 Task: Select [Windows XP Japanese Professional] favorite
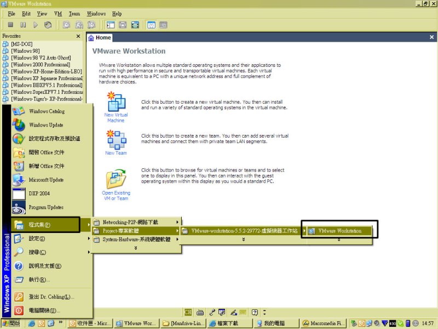tap(43, 78)
